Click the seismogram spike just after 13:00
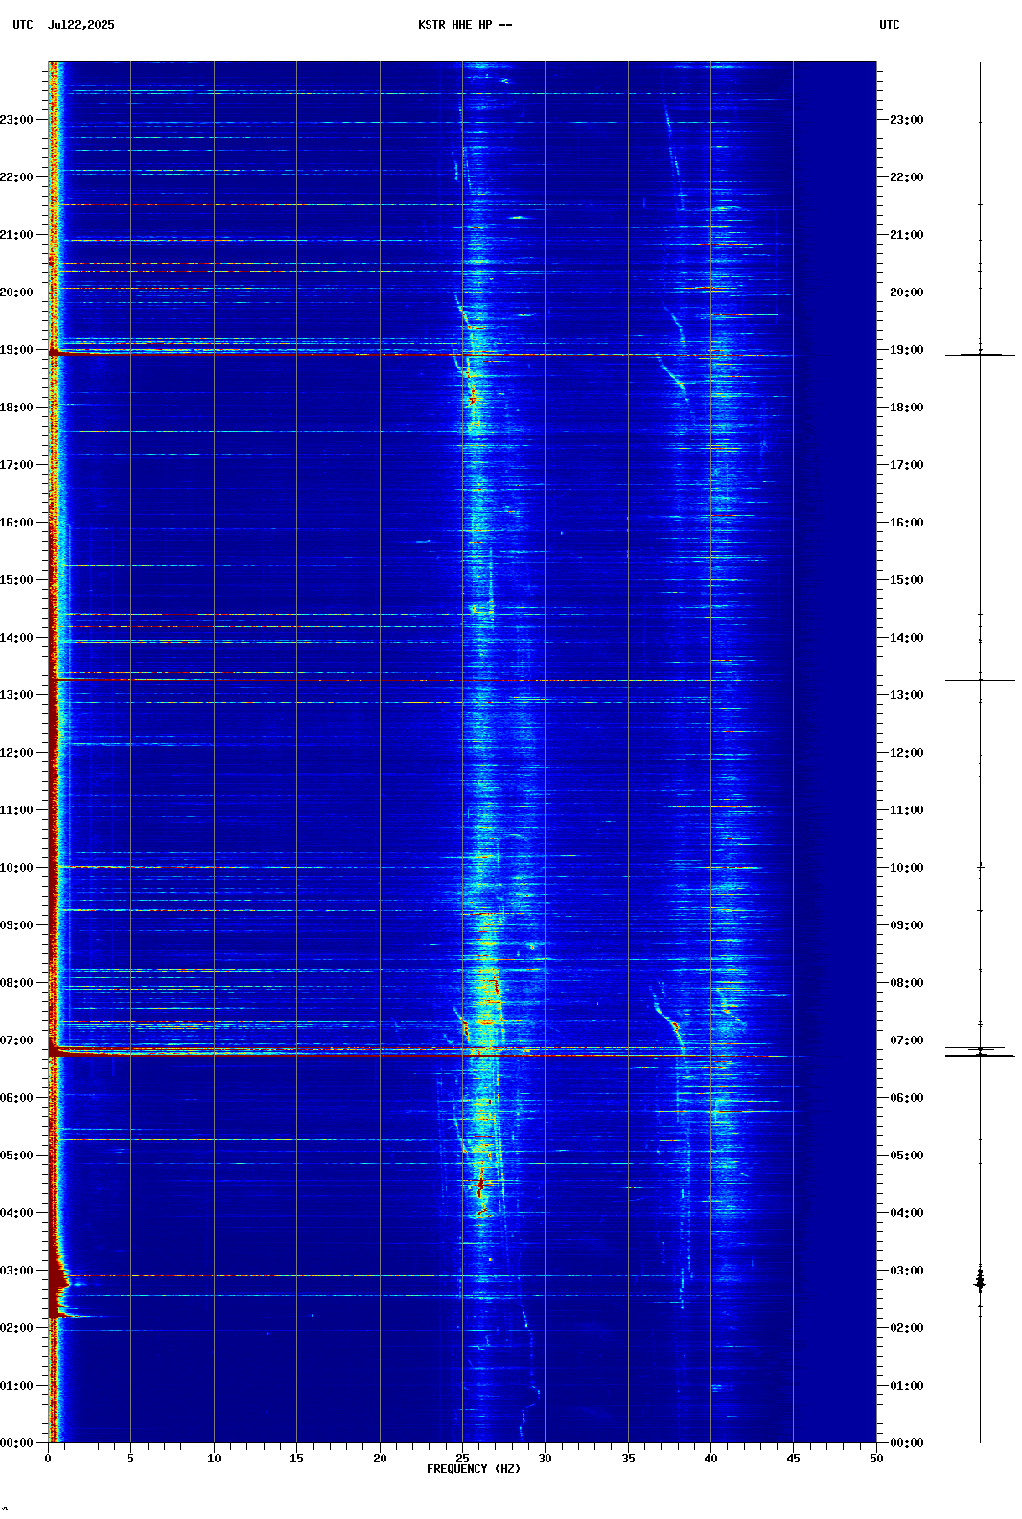Viewport: 1022px width, 1519px height. (980, 680)
